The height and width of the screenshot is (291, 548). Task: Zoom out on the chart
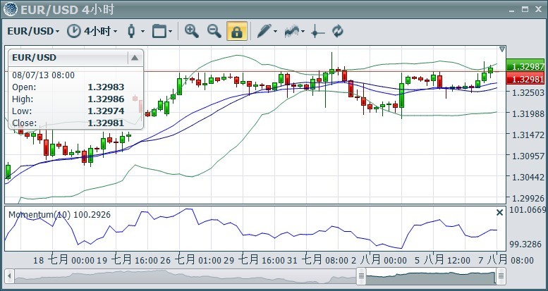coord(214,31)
